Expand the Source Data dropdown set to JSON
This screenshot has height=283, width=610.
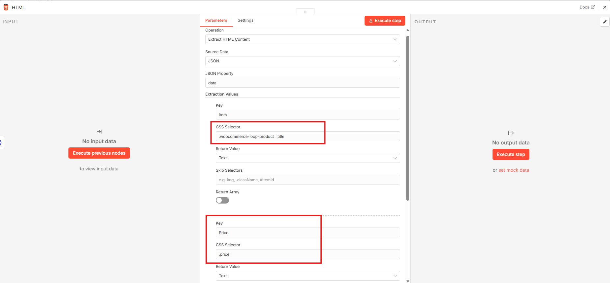(302, 61)
